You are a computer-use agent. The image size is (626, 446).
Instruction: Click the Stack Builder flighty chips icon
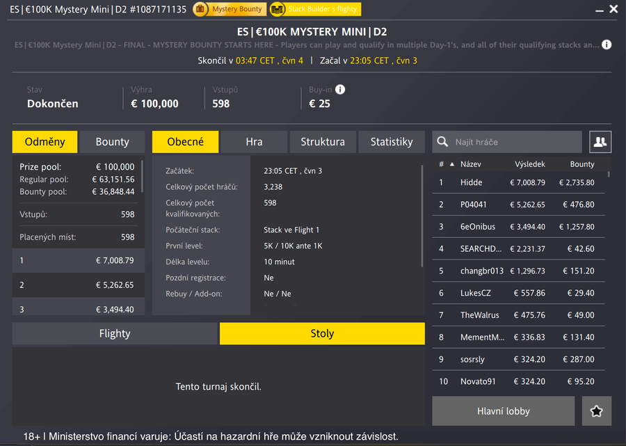coord(277,9)
